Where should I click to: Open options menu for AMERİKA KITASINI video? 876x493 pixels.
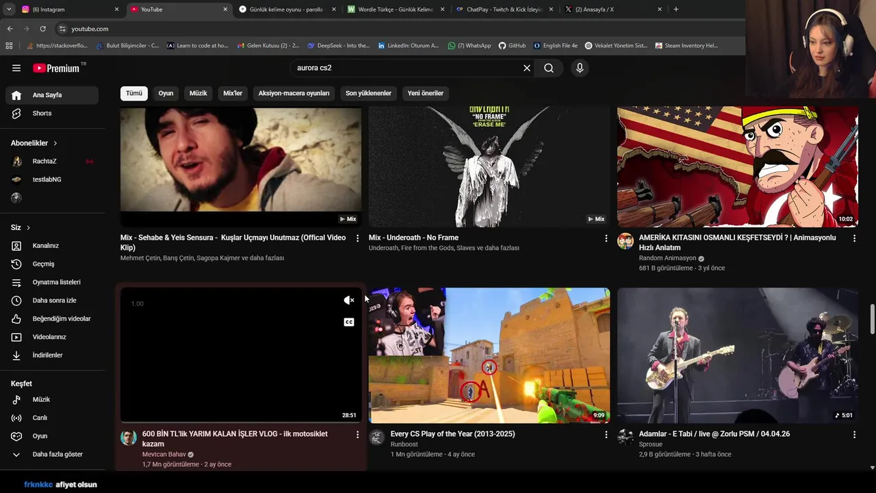click(x=854, y=238)
